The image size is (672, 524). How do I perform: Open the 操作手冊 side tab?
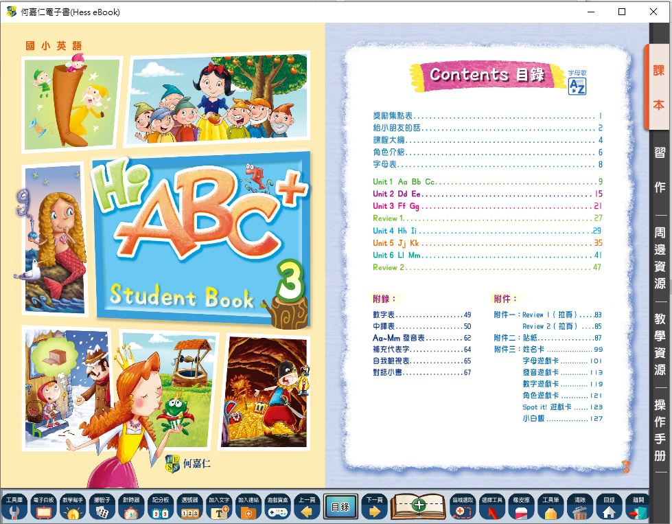coord(660,430)
